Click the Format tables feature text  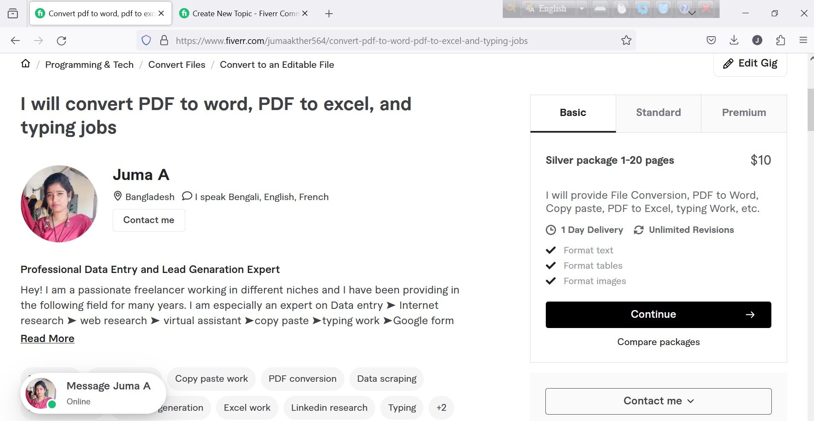[593, 266]
